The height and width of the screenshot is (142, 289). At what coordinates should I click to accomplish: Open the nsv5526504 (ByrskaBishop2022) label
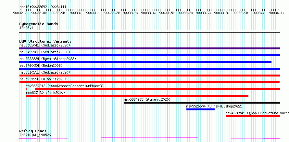tap(214, 106)
